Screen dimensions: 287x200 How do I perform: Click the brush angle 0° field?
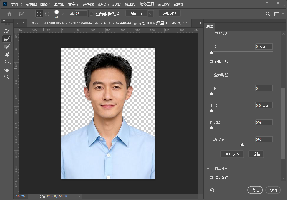81,14
